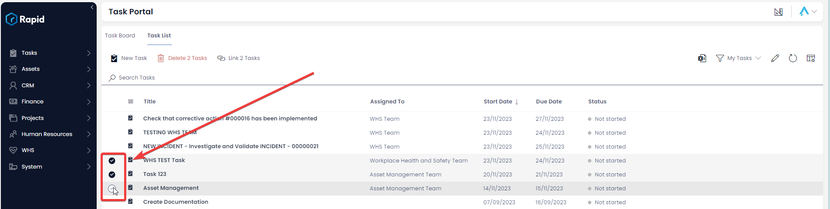This screenshot has width=830, height=209.
Task: Click the Search Tasks input field
Action: (462, 78)
